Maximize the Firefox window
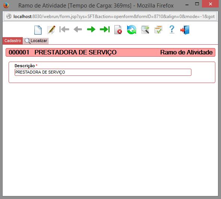Image resolution: width=221 pixels, height=199 pixels. coord(197,4)
